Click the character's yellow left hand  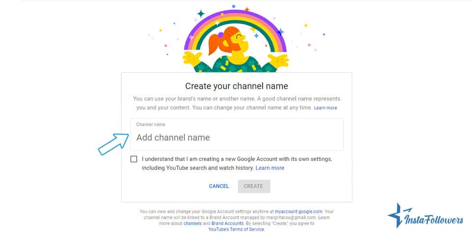pos(192,60)
